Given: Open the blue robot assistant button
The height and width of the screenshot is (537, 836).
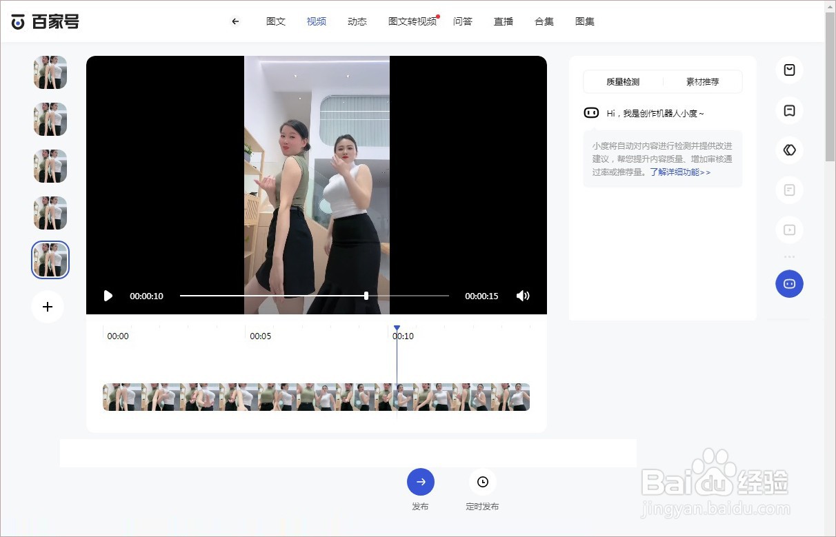Looking at the screenshot, I should click(x=790, y=284).
